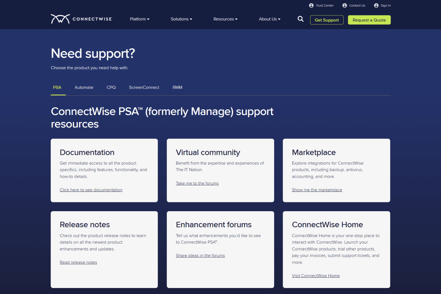Follow the Visit ConnectWise Home link
The width and height of the screenshot is (441, 294).
tap(316, 276)
